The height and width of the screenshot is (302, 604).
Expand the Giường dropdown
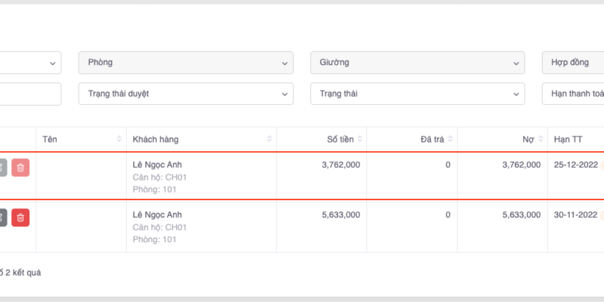pos(418,62)
